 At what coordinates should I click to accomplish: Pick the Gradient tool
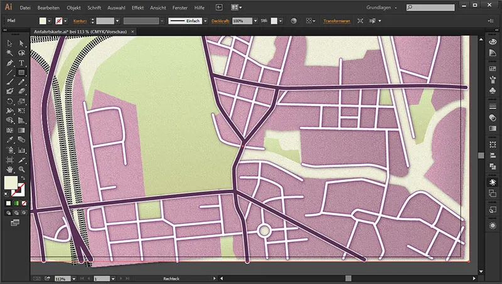[x=21, y=130]
